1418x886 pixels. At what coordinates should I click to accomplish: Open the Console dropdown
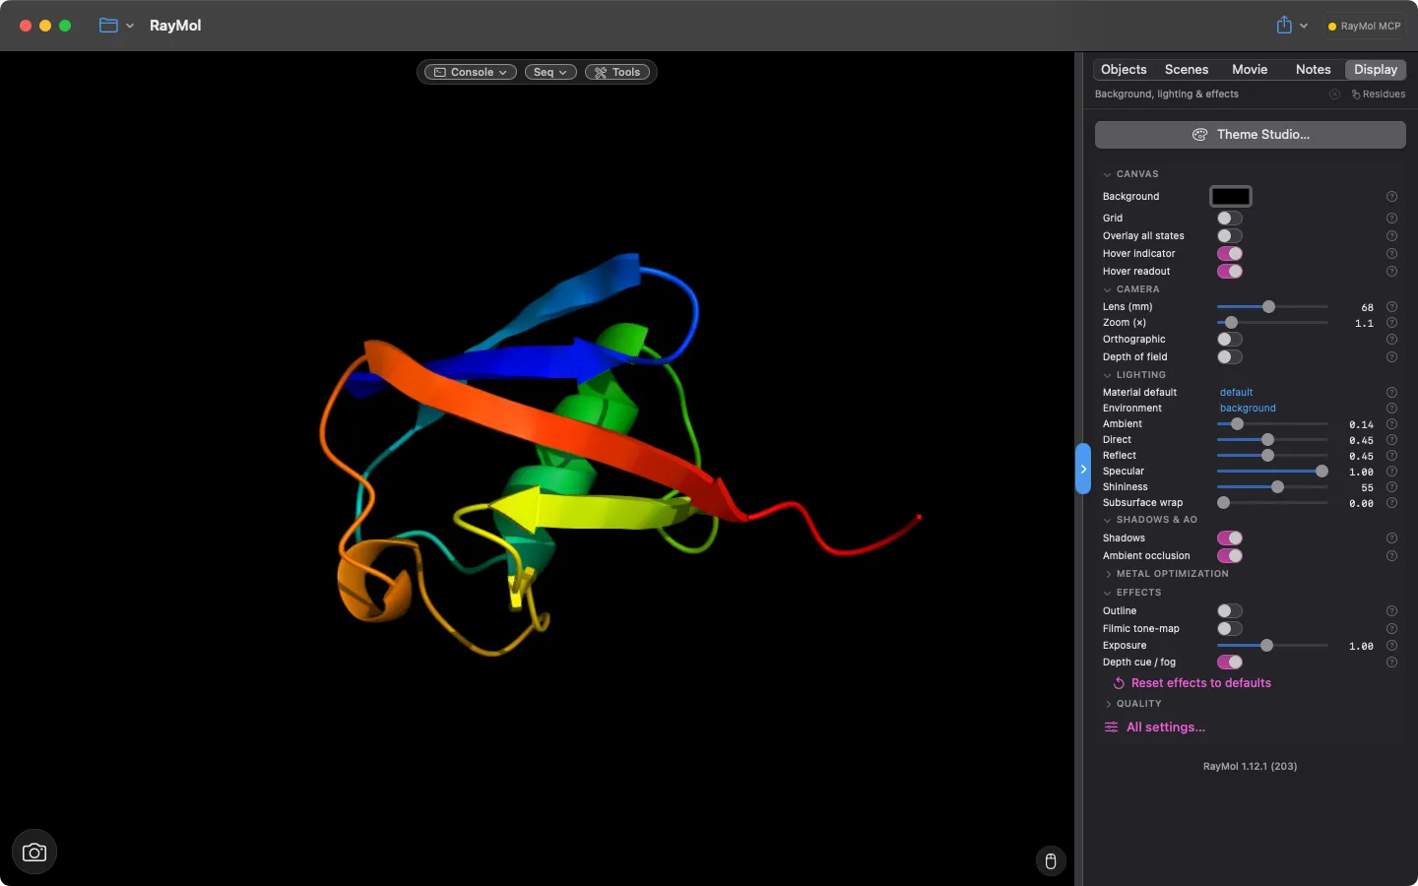(x=471, y=72)
